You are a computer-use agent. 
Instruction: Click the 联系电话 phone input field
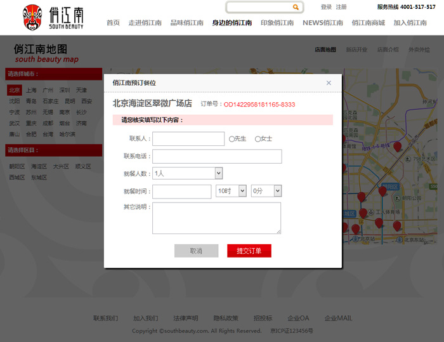click(x=217, y=157)
